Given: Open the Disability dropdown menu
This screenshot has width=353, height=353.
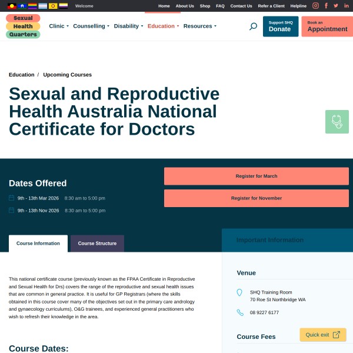Looking at the screenshot, I should [128, 26].
